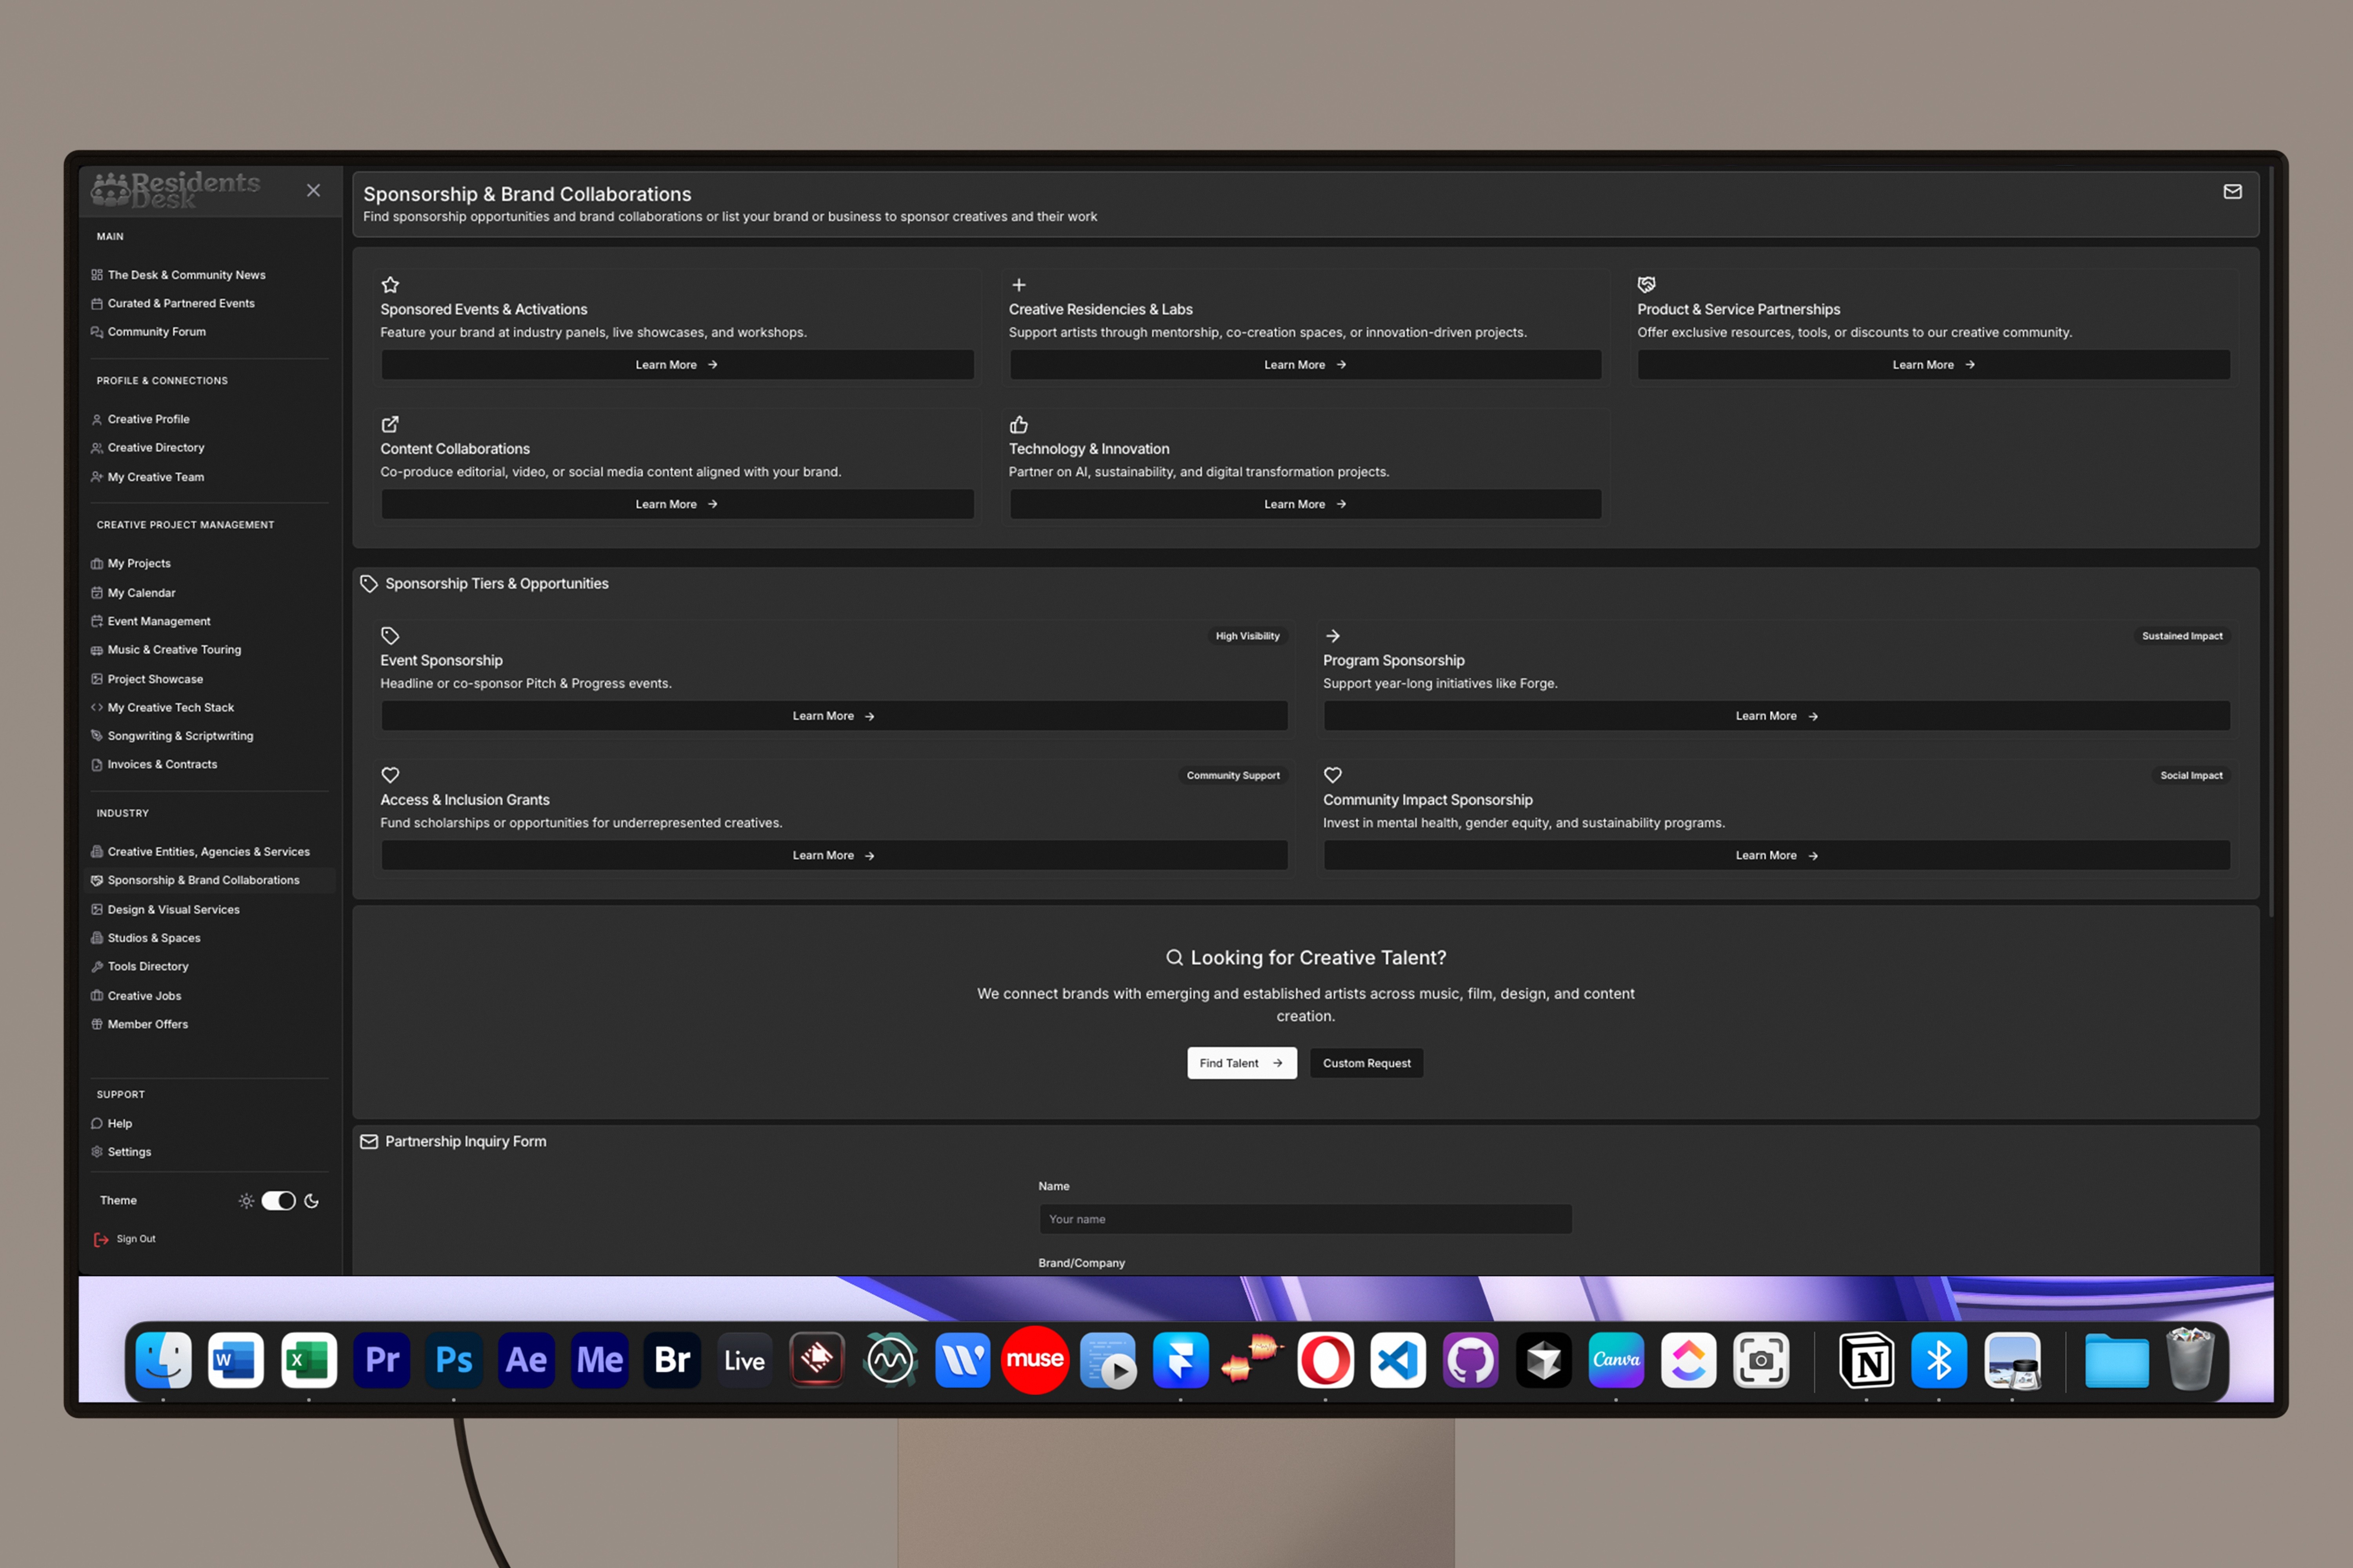Click Learn More under Creative Residencies & Labs

point(1306,365)
